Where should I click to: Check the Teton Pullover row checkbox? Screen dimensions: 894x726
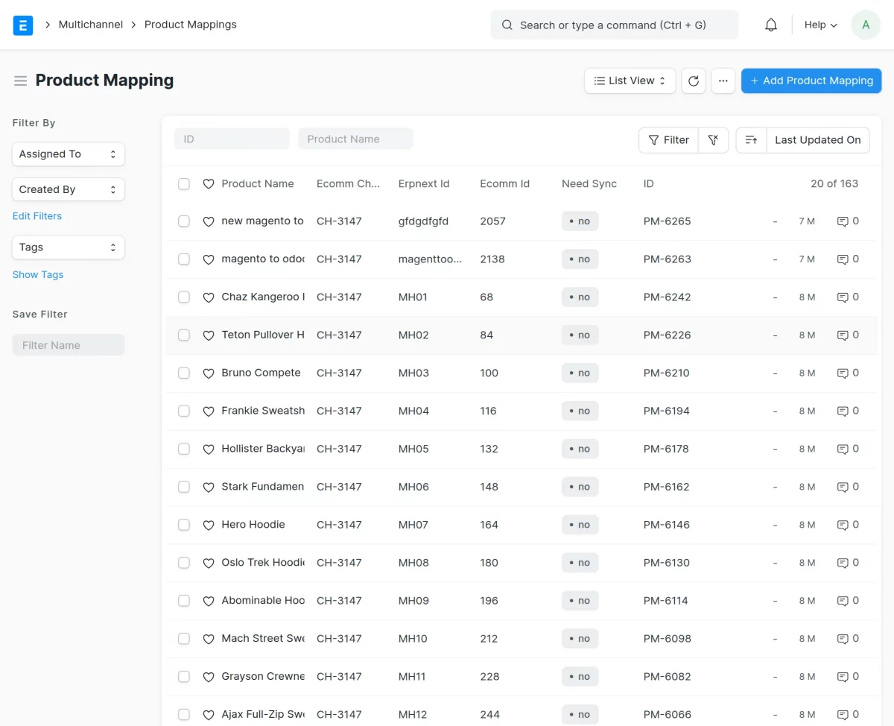[184, 335]
